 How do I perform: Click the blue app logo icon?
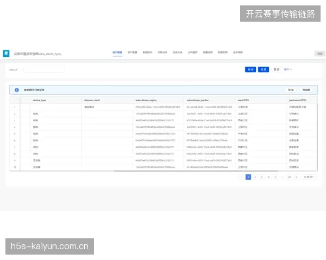6,54
